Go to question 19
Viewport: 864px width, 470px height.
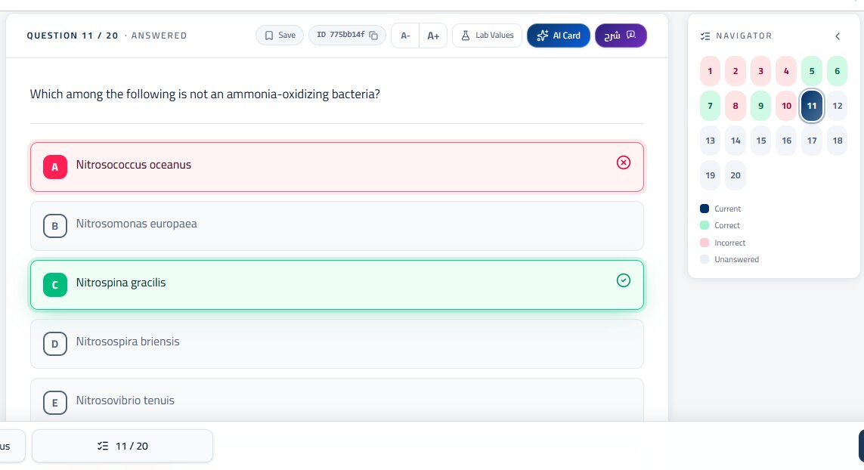(x=710, y=175)
